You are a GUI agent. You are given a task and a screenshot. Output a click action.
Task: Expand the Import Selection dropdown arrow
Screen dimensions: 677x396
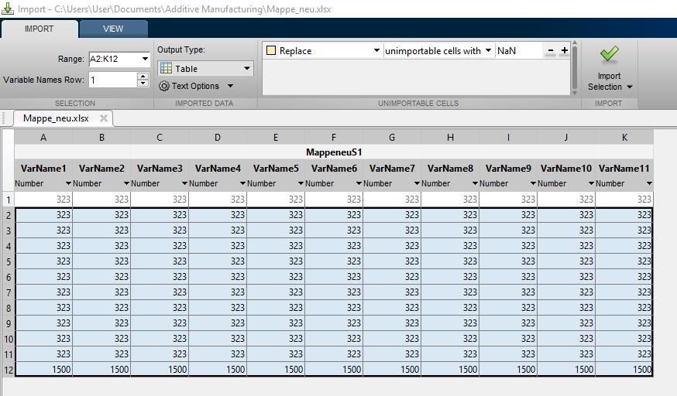(x=629, y=87)
